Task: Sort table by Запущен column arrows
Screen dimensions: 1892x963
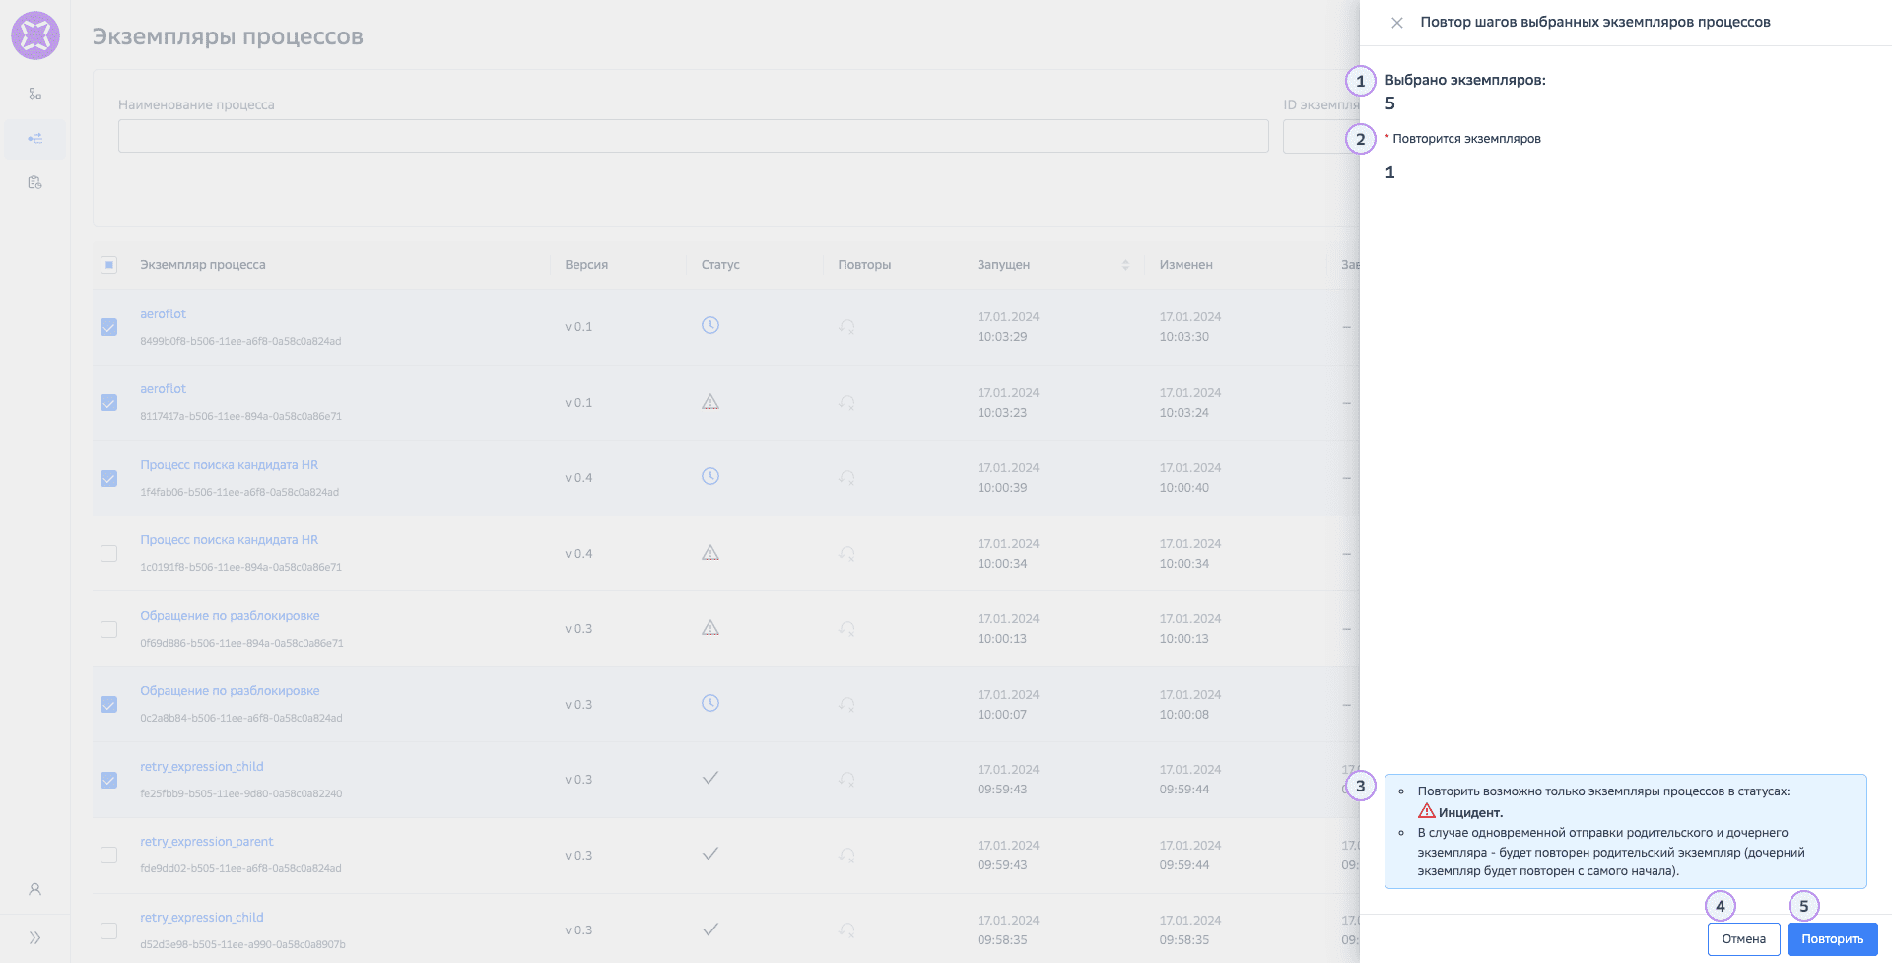Action: [x=1125, y=265]
